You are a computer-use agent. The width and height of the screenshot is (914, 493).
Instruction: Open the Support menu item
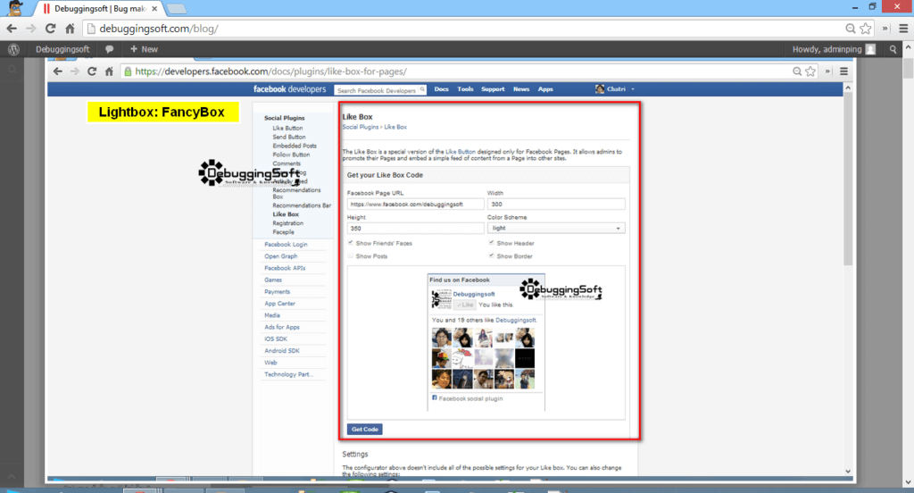(493, 89)
